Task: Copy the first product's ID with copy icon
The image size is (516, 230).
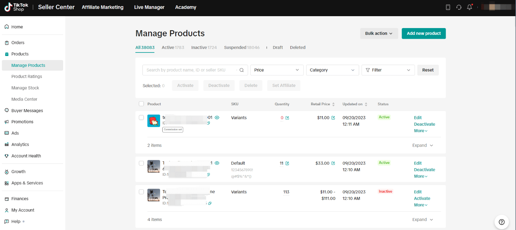Action: tap(209, 123)
